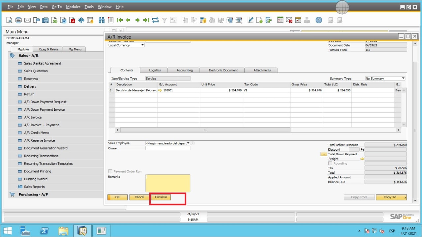
Task: Open Journal Entry Preview icon
Action: [x=238, y=20]
